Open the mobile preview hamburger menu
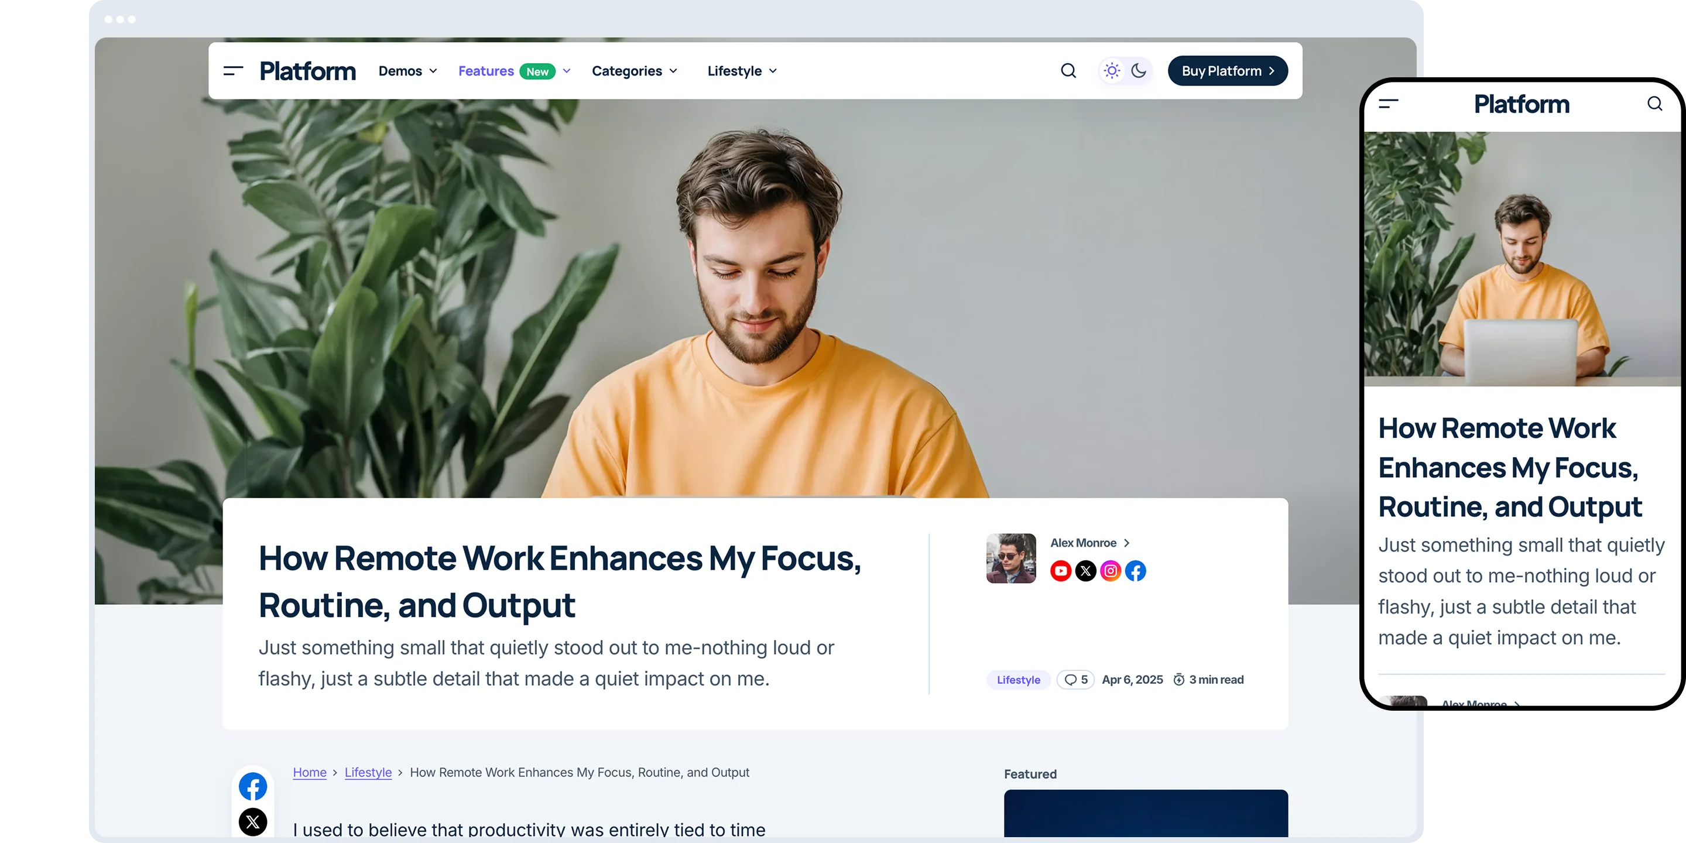This screenshot has height=843, width=1686. (x=1388, y=104)
